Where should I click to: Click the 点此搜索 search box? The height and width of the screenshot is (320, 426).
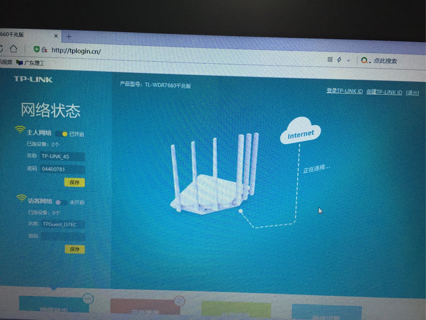click(x=385, y=61)
